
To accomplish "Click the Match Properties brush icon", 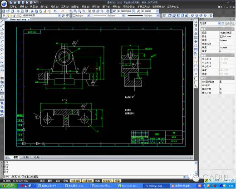I will [45, 11].
